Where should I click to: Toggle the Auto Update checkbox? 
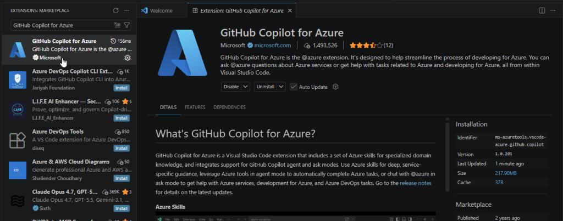[x=294, y=87]
